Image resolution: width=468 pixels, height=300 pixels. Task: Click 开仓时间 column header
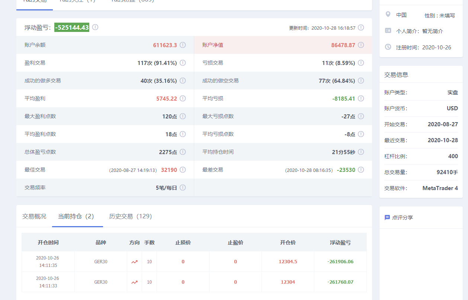[48, 242]
